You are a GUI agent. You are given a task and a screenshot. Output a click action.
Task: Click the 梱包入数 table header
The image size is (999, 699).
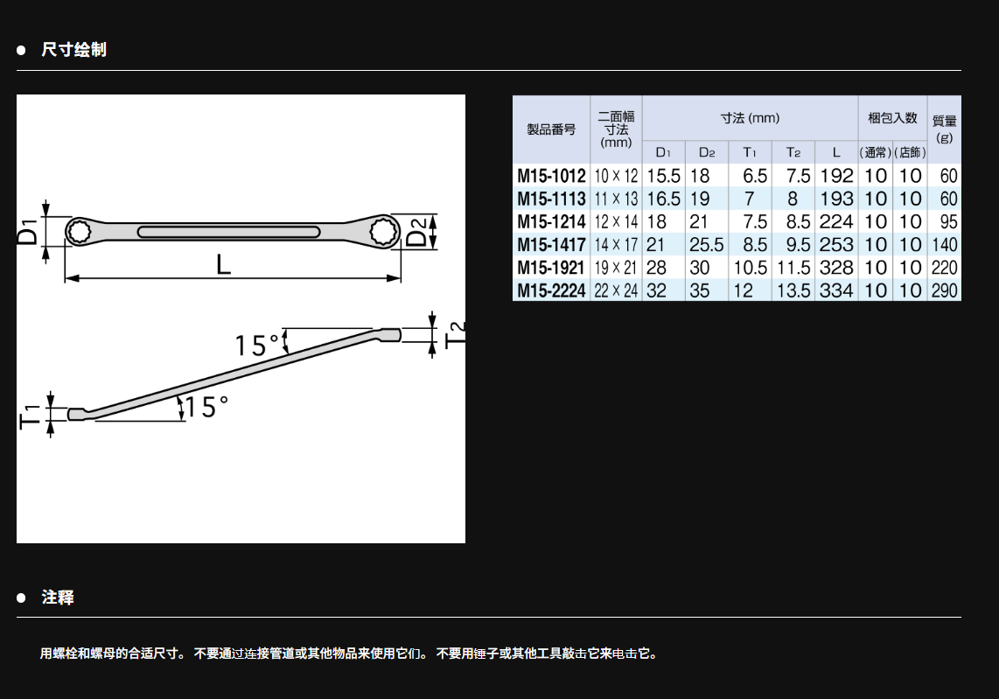(892, 118)
